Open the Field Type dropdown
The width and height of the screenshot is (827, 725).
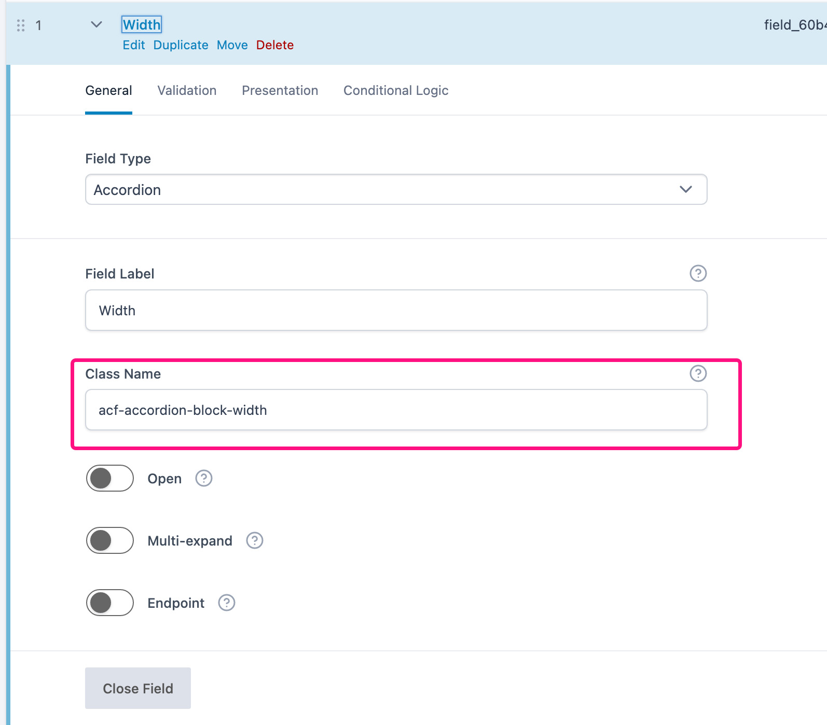click(396, 189)
